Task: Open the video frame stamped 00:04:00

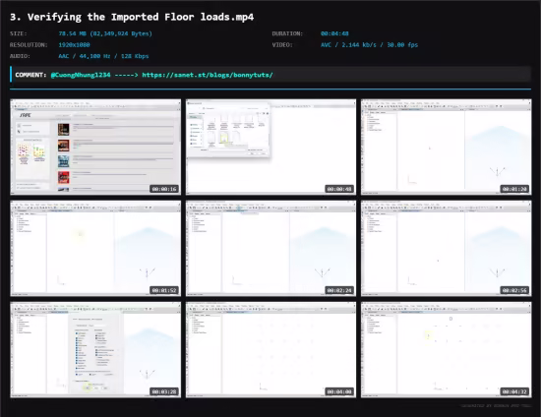Action: pyautogui.click(x=270, y=350)
